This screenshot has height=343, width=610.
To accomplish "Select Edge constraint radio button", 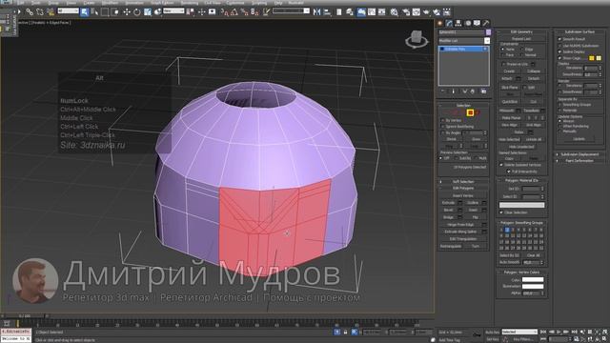I will (521, 50).
